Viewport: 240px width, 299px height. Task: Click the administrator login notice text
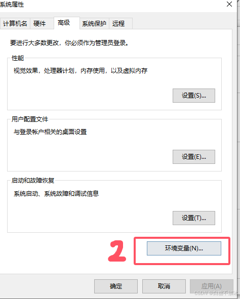coord(70,42)
